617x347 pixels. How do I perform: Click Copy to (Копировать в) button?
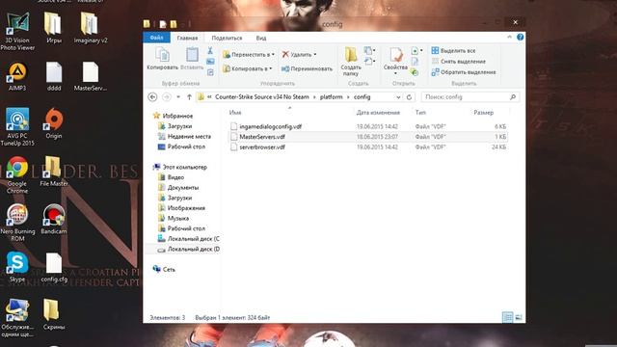tap(248, 68)
